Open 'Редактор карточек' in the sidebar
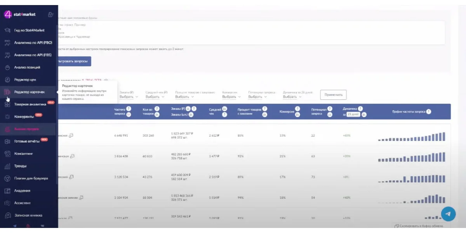The image size is (466, 233). coord(29,92)
